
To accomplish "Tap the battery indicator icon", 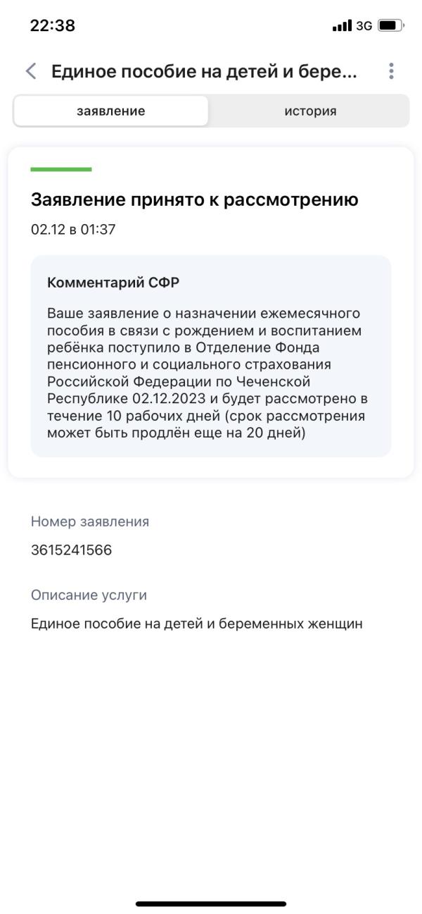I will coord(391,27).
